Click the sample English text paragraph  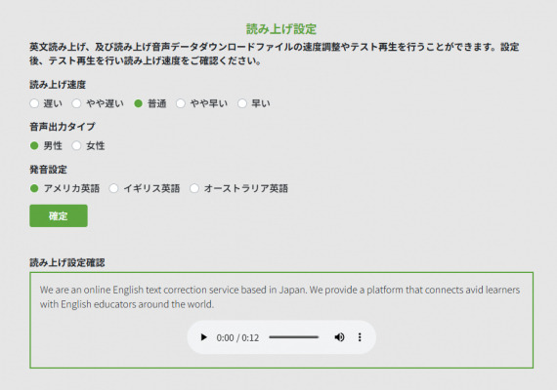tap(279, 296)
